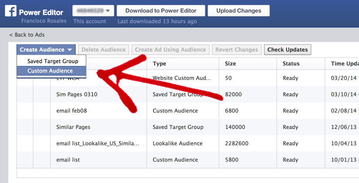Click the Power Editor title text
The image size is (359, 183).
(x=41, y=13)
